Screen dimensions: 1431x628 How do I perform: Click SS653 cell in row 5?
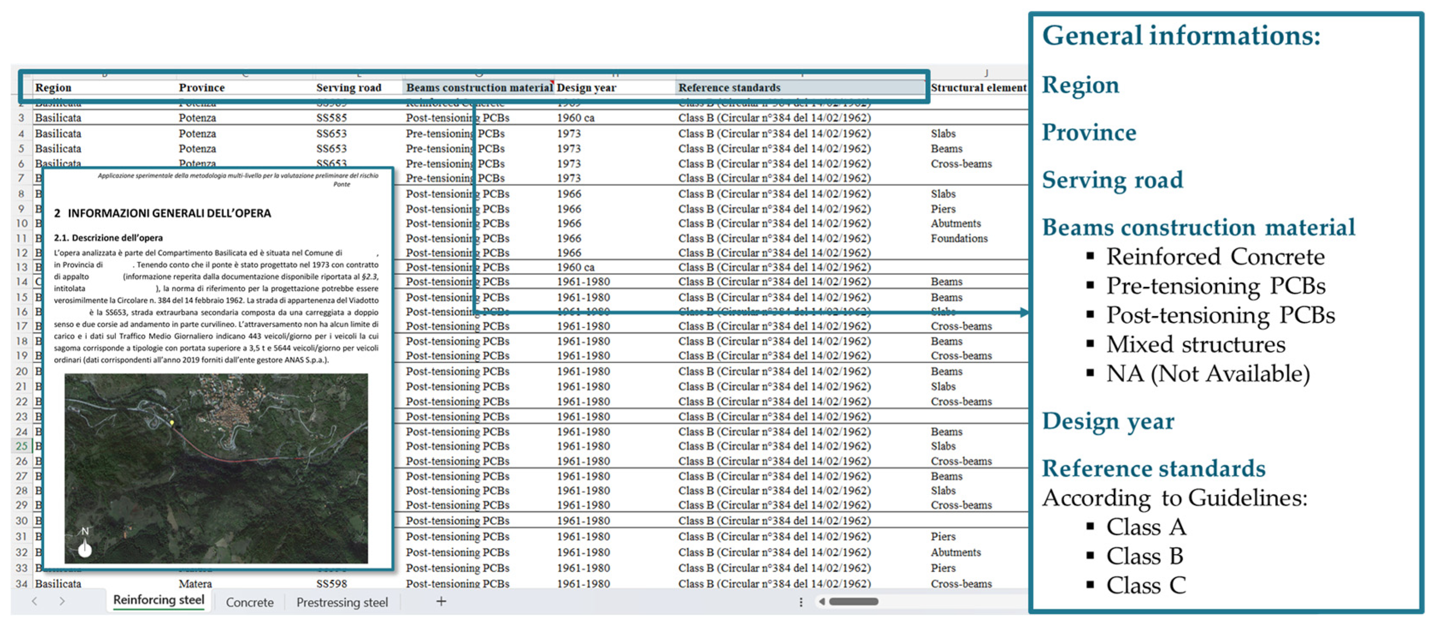(x=331, y=148)
